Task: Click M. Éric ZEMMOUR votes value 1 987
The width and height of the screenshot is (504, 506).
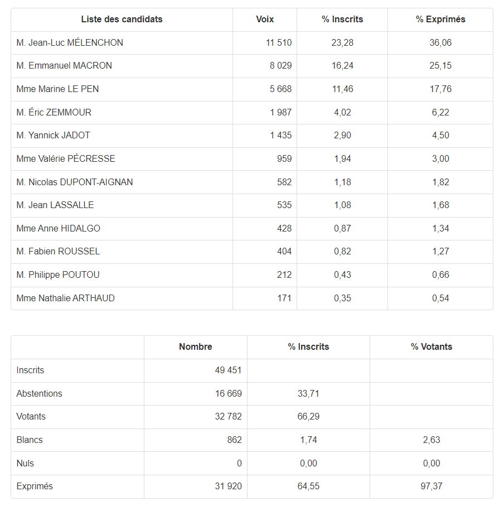Action: click(280, 112)
